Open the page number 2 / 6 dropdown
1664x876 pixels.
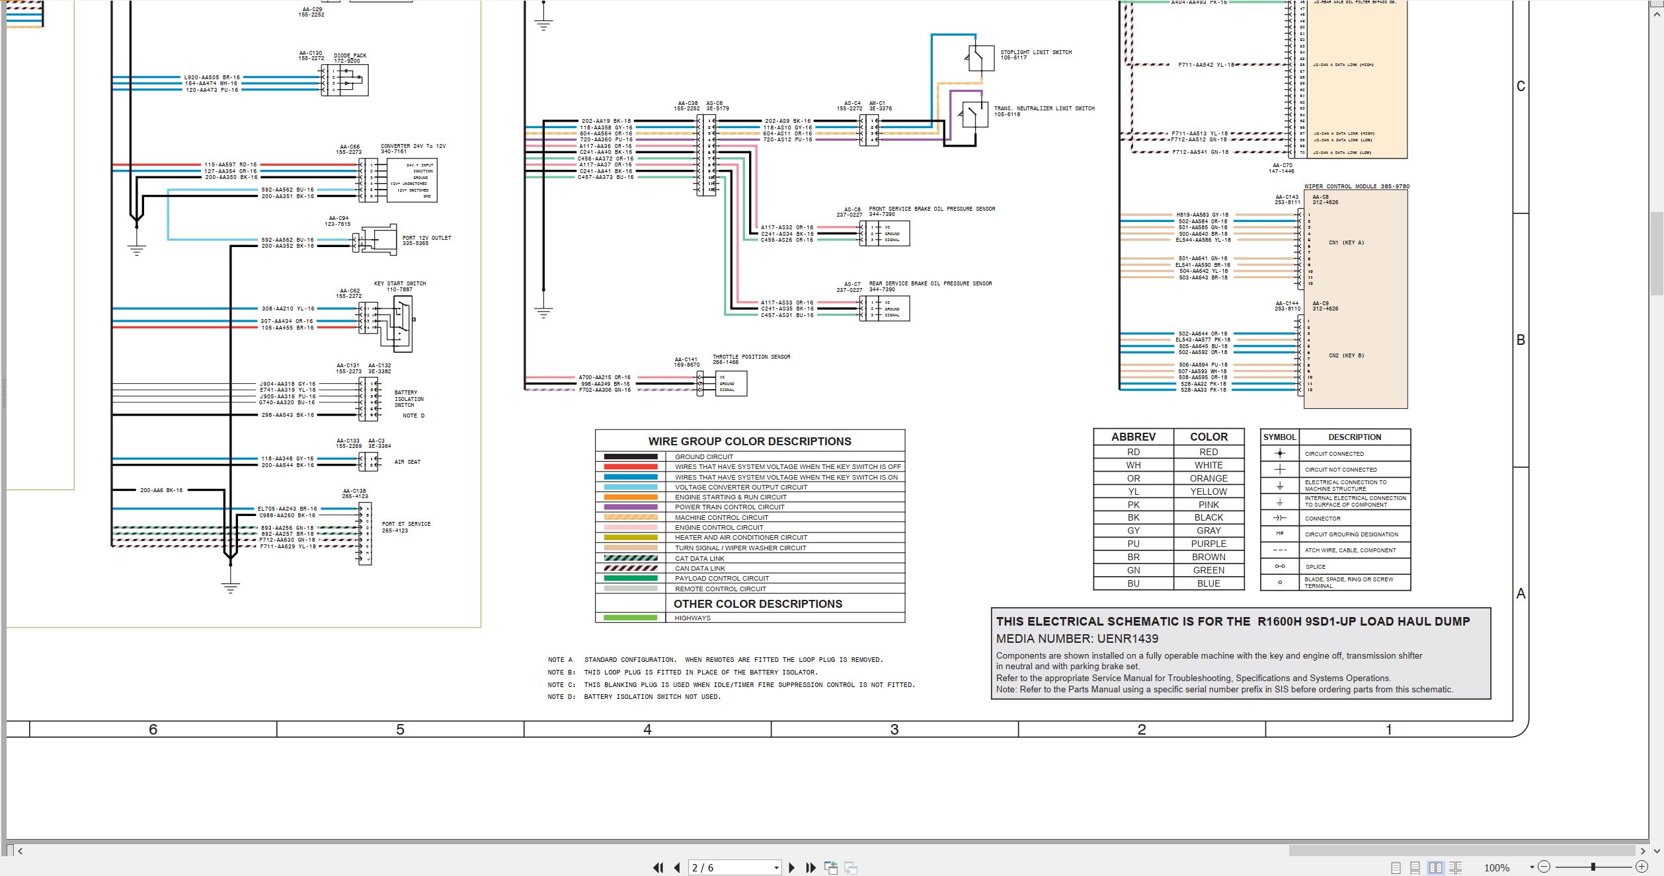click(776, 868)
